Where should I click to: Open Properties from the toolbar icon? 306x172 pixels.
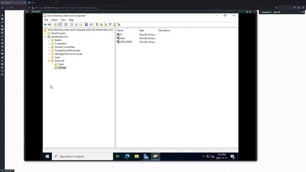[x=72, y=24]
